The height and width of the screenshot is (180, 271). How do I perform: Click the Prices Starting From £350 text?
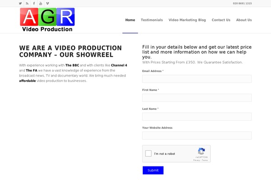[x=192, y=63]
